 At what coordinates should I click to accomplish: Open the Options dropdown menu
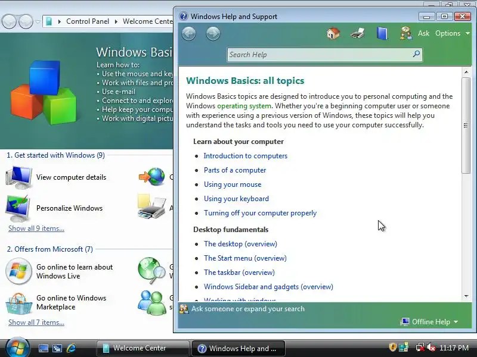pos(453,33)
